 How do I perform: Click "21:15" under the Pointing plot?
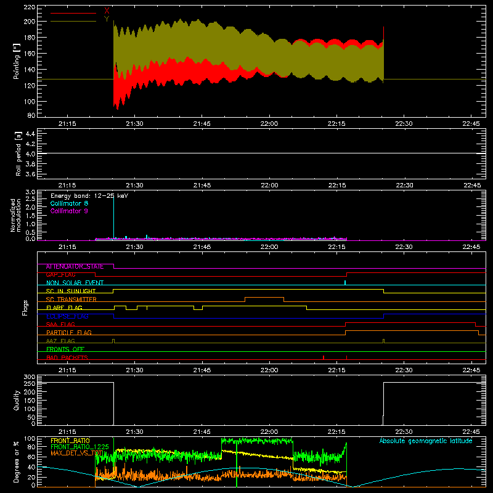(67, 124)
